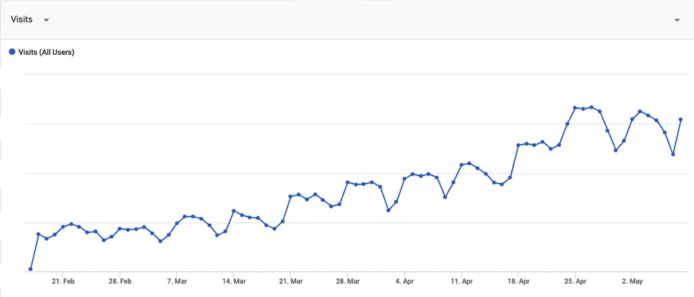Click the 2. May axis label
Image resolution: width=694 pixels, height=297 pixels.
632,281
